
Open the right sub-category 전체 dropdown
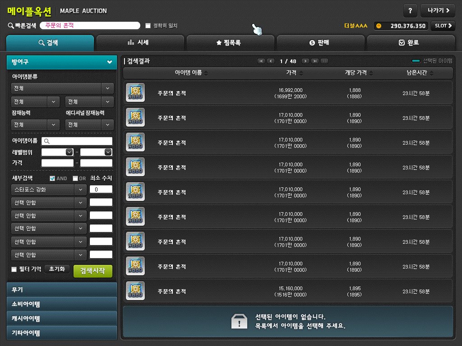point(89,102)
